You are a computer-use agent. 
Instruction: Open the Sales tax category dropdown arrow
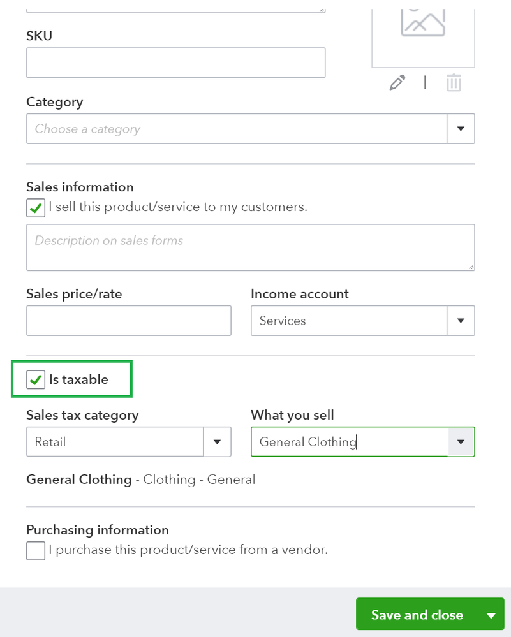coord(217,442)
